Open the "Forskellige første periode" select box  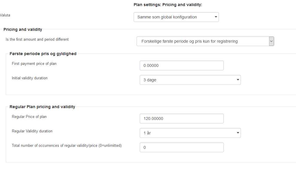pyautogui.click(x=205, y=41)
